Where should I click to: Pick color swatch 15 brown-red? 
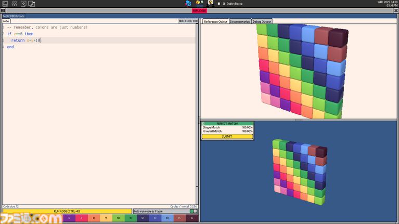coord(179,218)
